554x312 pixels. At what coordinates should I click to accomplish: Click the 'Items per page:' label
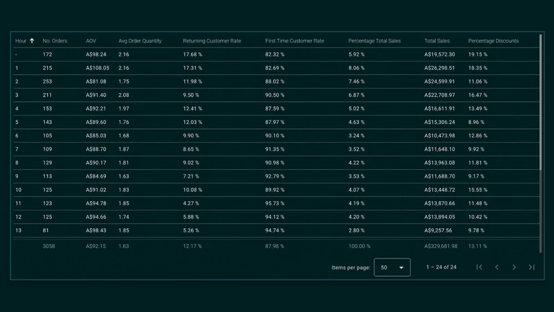pos(351,268)
